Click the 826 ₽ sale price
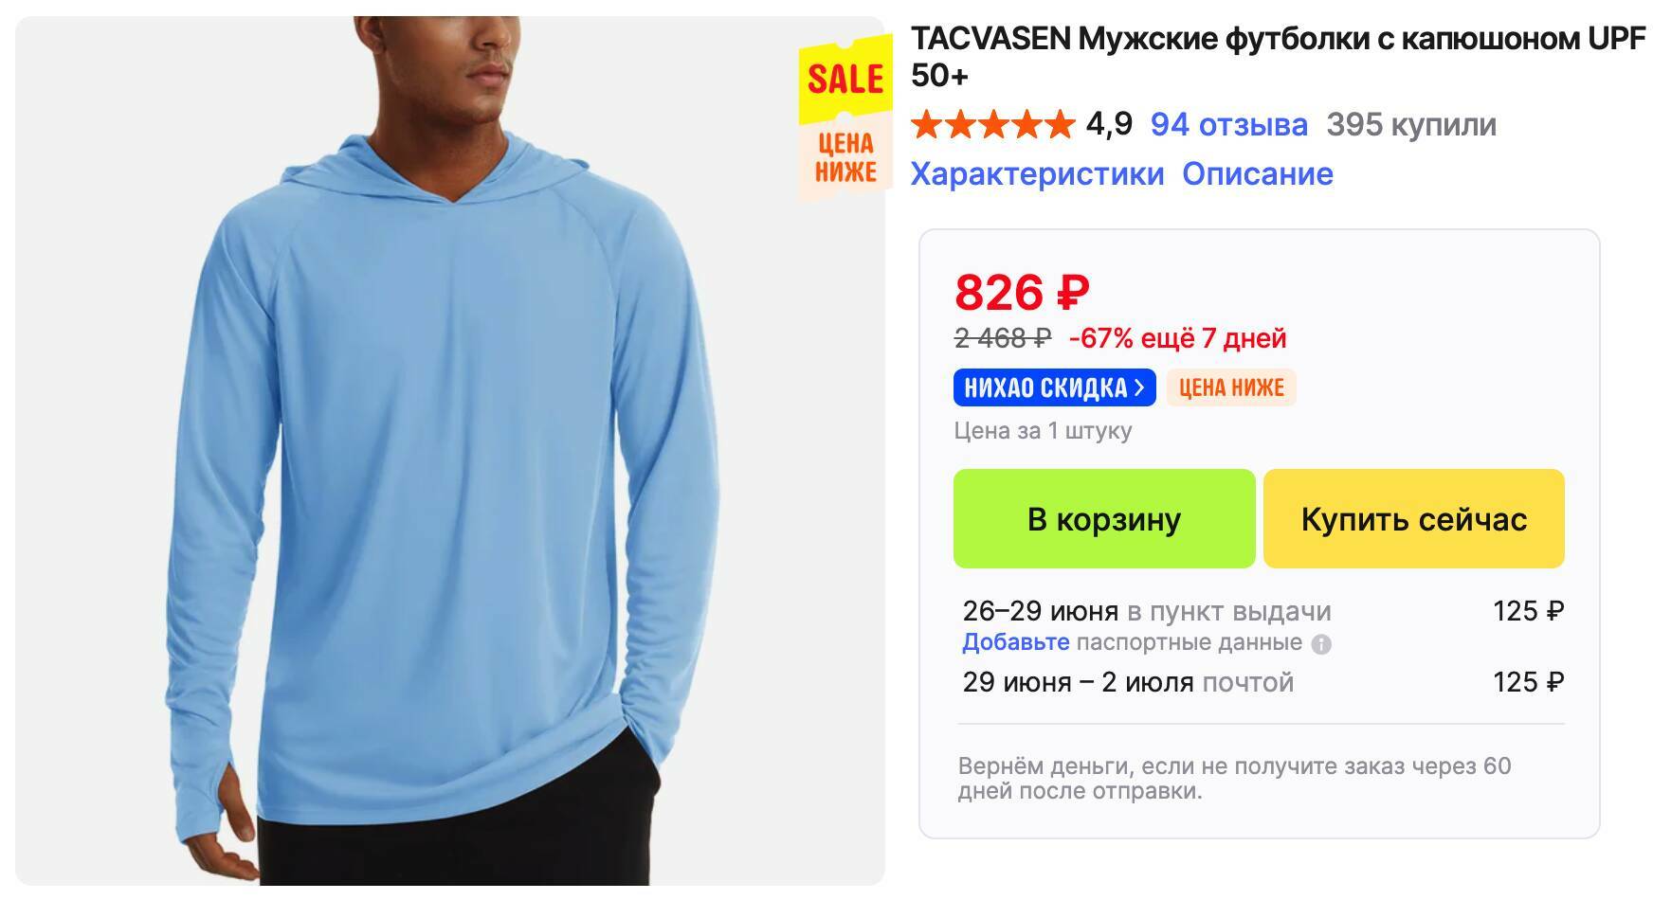The image size is (1653, 900). click(x=1022, y=292)
